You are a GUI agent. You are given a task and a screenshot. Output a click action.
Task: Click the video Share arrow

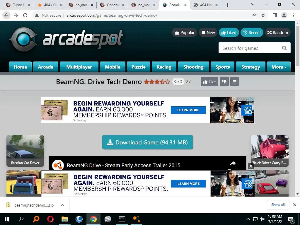tap(233, 163)
